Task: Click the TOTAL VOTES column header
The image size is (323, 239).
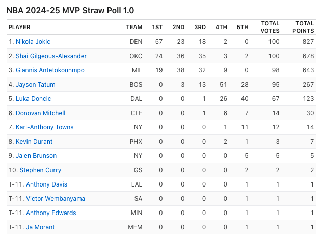Action: point(270,27)
